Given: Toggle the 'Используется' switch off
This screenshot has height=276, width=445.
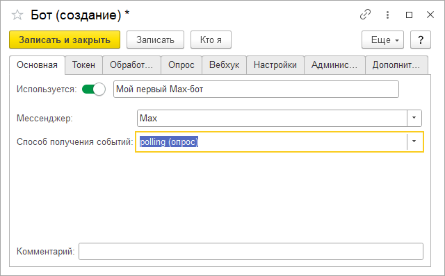Looking at the screenshot, I should [94, 89].
